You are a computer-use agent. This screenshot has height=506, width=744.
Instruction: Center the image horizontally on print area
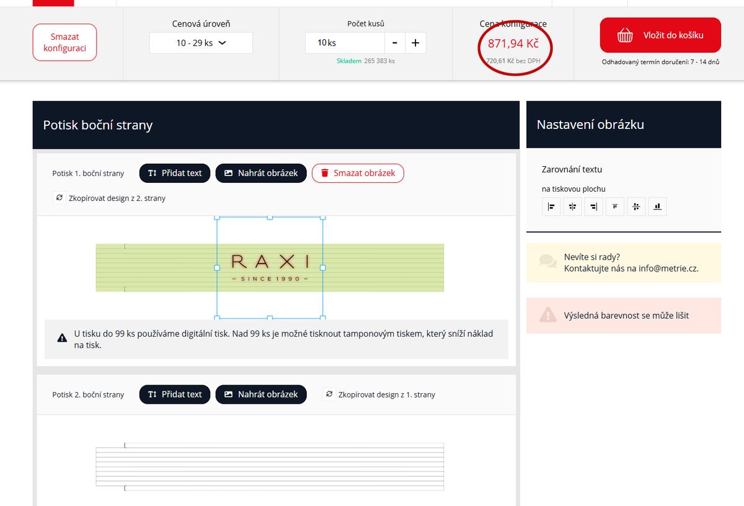tap(572, 206)
